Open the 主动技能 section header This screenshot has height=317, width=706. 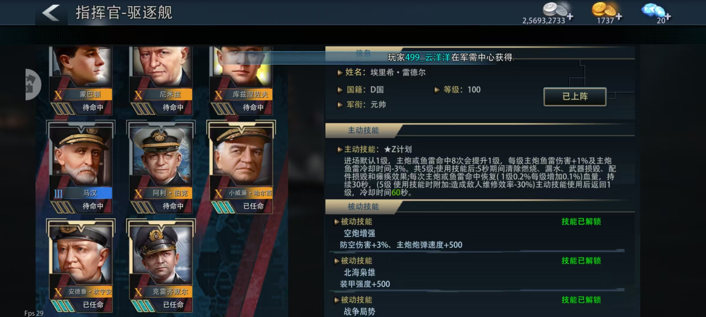point(363,131)
